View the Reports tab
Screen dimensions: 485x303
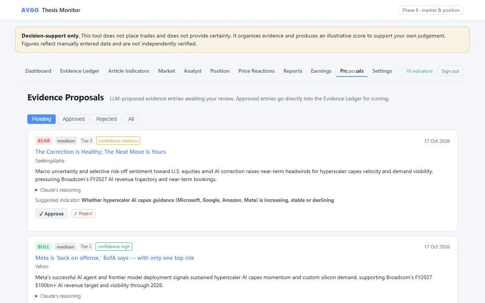(x=293, y=71)
